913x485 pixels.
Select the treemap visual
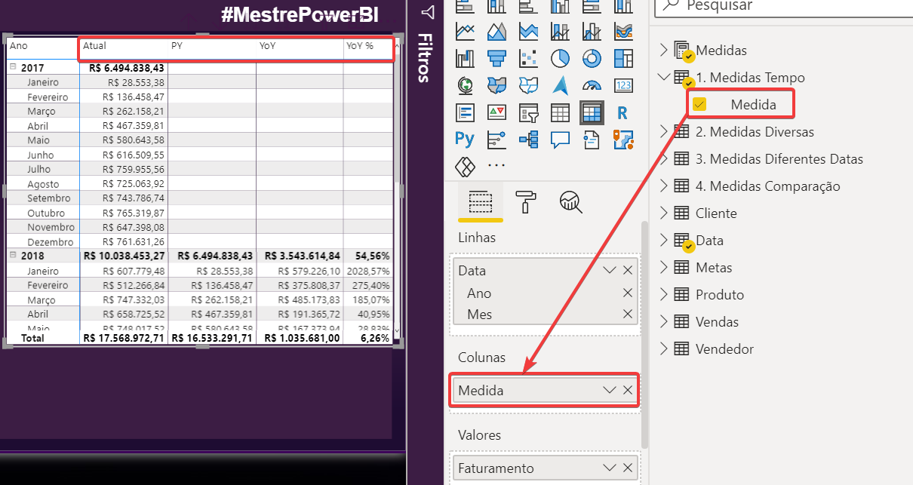[x=623, y=57]
